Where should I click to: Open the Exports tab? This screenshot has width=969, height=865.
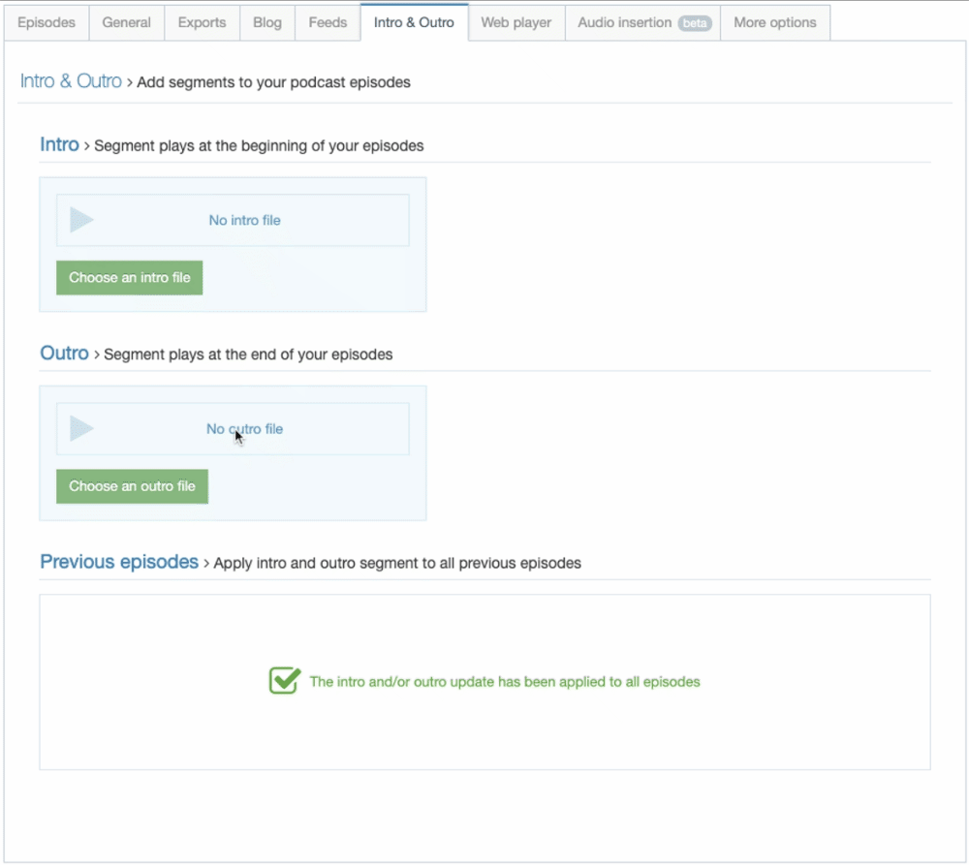203,23
